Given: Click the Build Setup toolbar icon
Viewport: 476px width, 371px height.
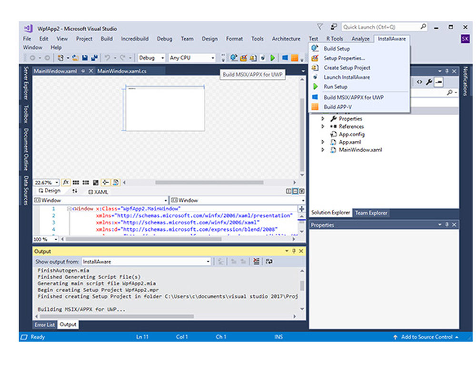Looking at the screenshot, I should tap(233, 58).
